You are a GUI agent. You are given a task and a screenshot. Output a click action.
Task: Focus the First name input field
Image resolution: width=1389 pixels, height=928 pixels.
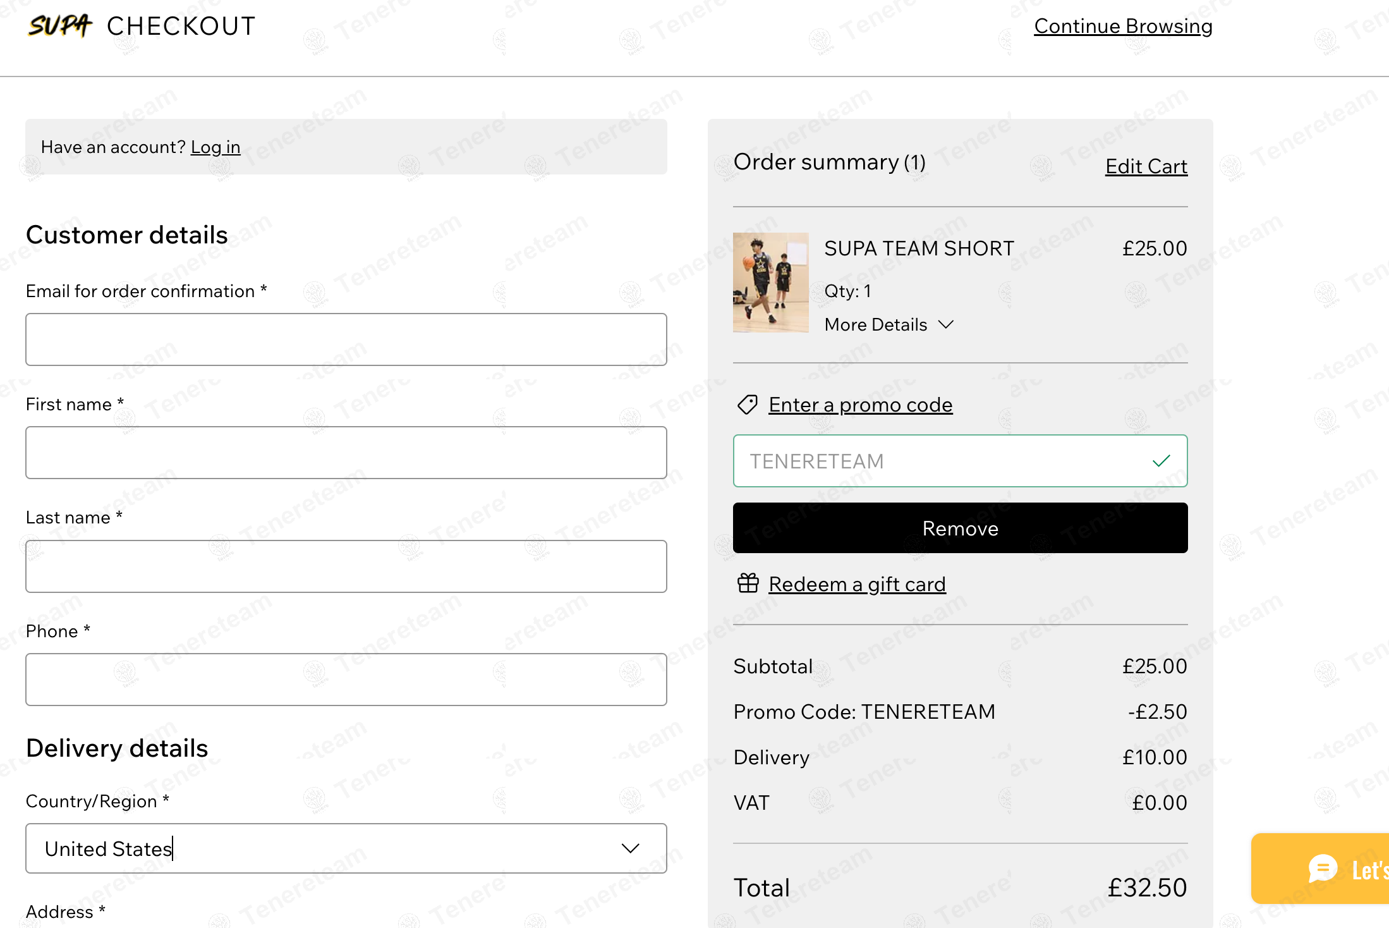pos(346,453)
